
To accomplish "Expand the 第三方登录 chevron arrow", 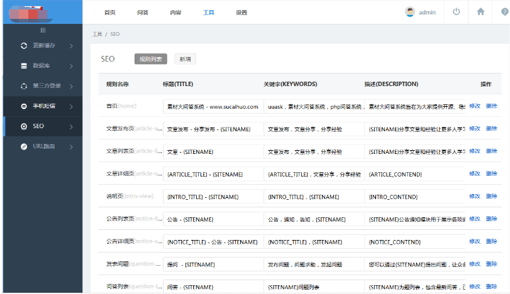I will (x=71, y=87).
